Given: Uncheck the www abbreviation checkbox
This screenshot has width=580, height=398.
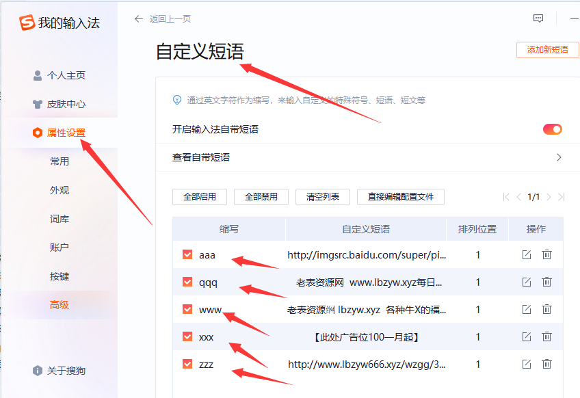Looking at the screenshot, I should (187, 309).
